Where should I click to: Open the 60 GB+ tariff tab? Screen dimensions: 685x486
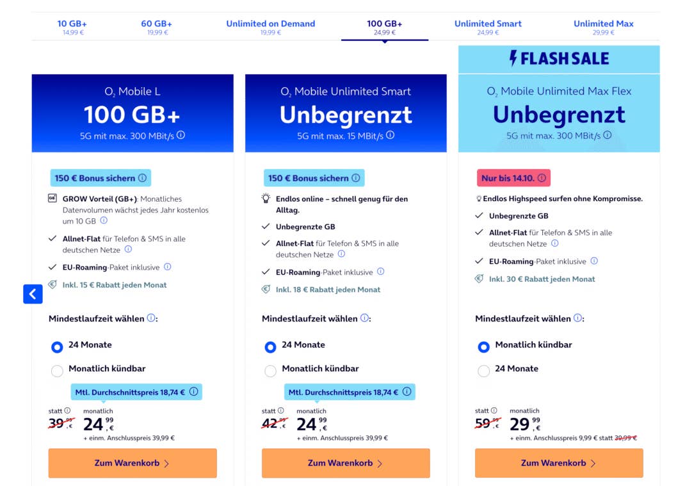click(156, 27)
